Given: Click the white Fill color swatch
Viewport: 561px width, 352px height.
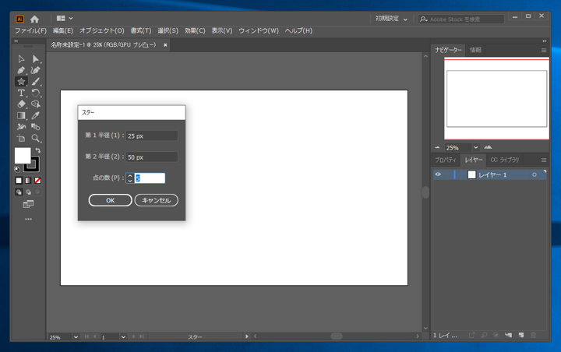Looking at the screenshot, I should click(23, 156).
